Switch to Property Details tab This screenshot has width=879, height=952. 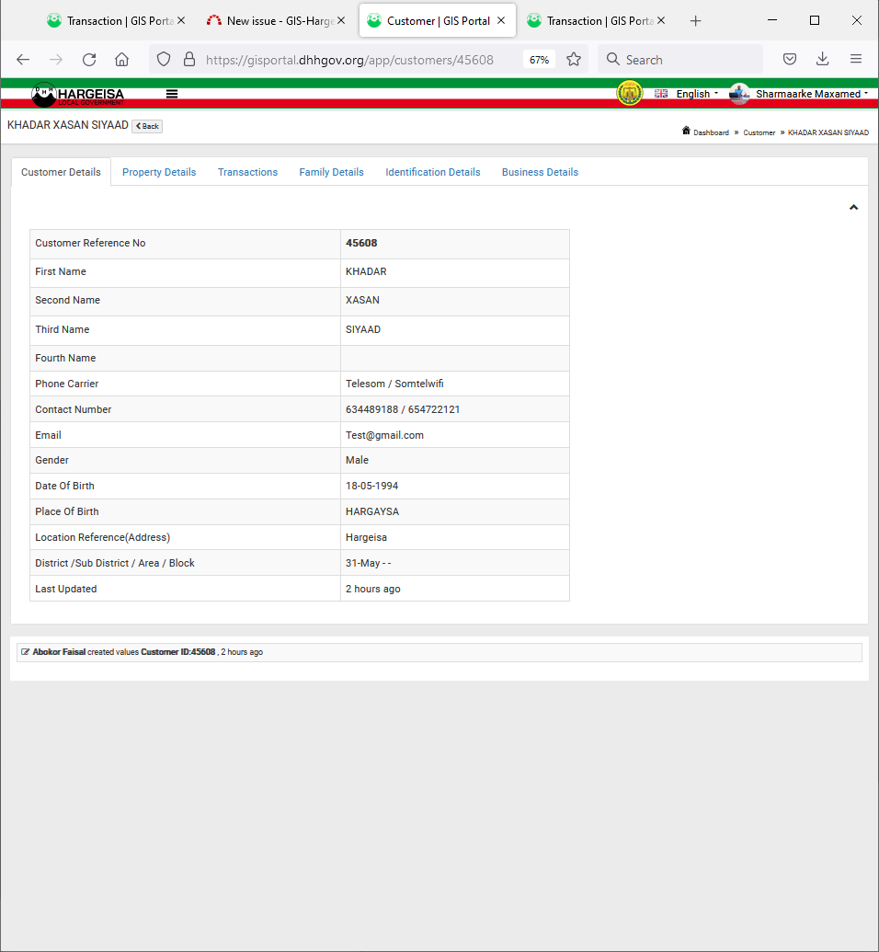[159, 172]
